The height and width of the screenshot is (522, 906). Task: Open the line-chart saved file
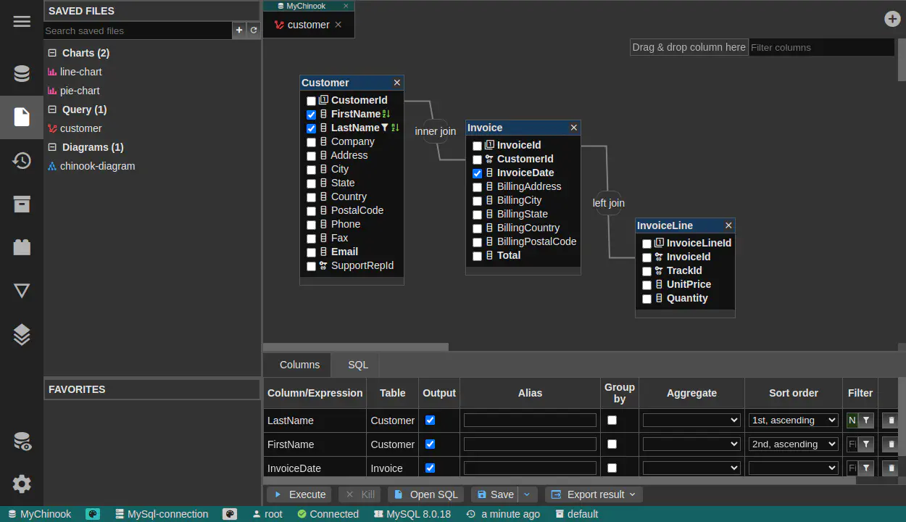pos(80,72)
